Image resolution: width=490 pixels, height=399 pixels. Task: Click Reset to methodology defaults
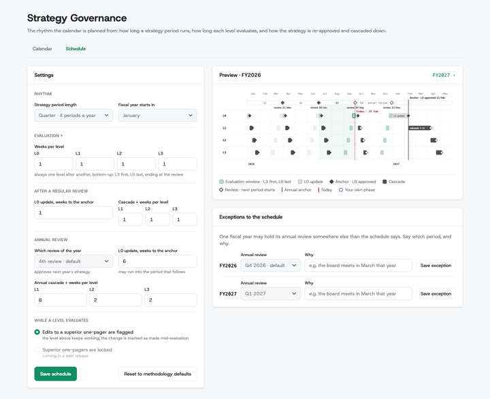click(157, 374)
